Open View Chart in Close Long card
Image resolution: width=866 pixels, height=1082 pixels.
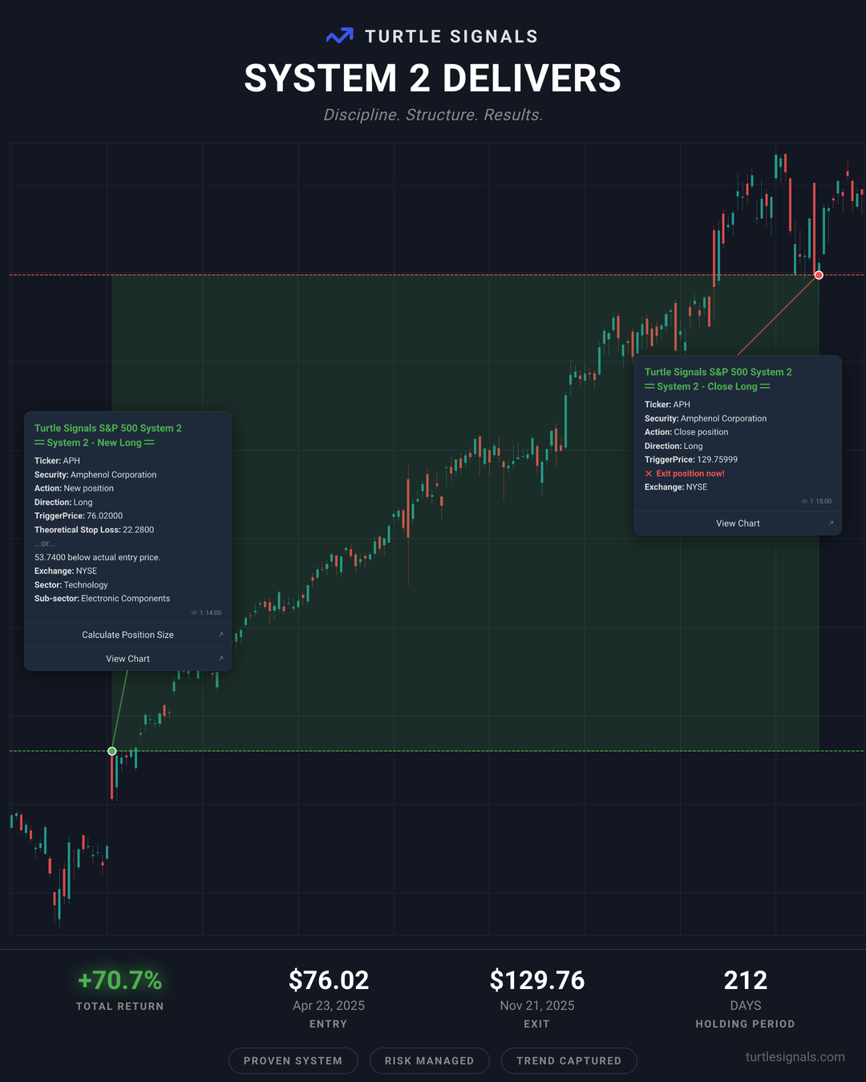tap(738, 523)
